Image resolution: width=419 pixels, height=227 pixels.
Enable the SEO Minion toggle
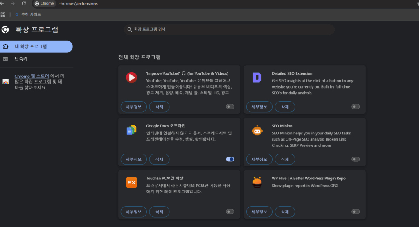(x=356, y=159)
